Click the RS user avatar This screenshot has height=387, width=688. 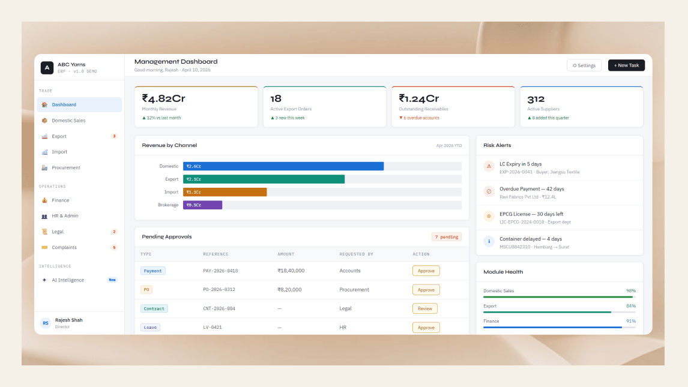point(46,323)
